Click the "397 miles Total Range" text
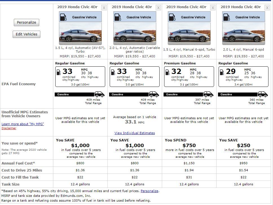Viewport: 273px width, 205px height. click(x=202, y=101)
